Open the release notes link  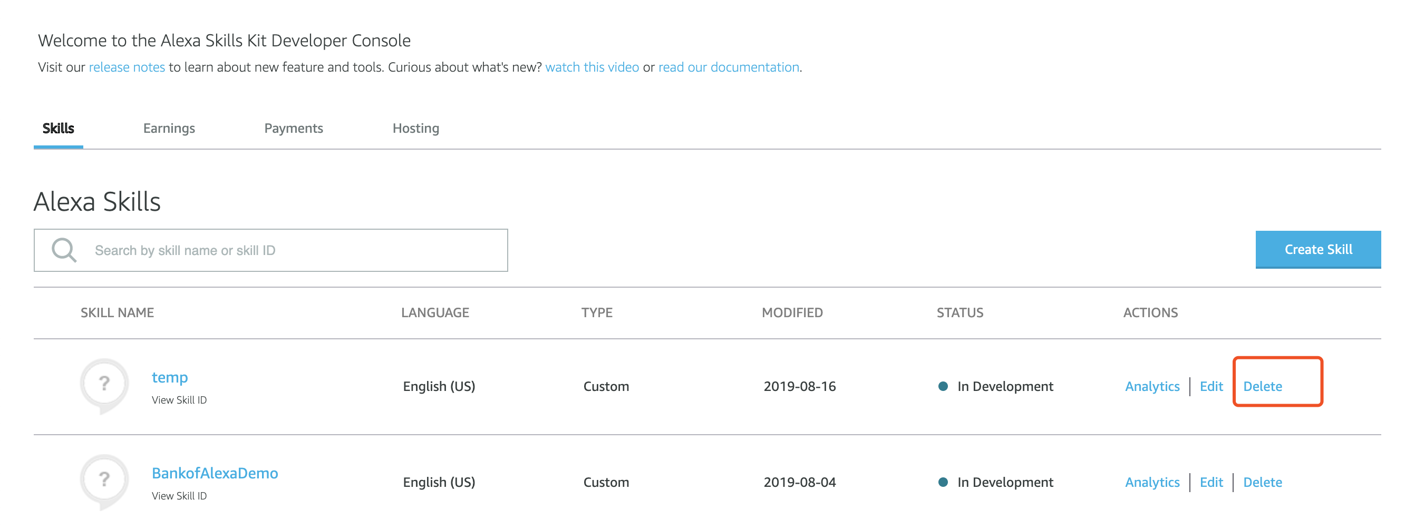click(127, 67)
